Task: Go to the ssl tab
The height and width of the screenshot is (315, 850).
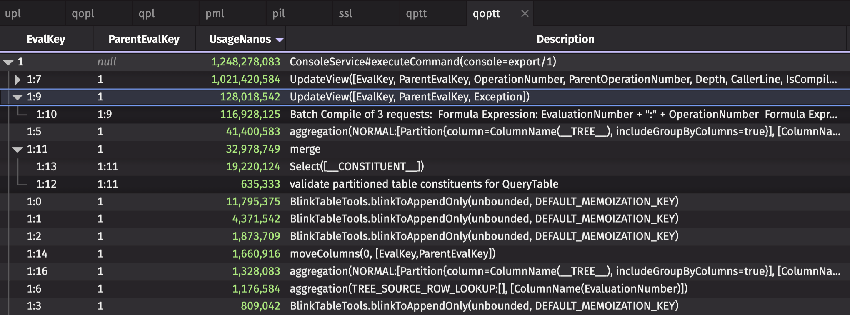Action: point(345,13)
